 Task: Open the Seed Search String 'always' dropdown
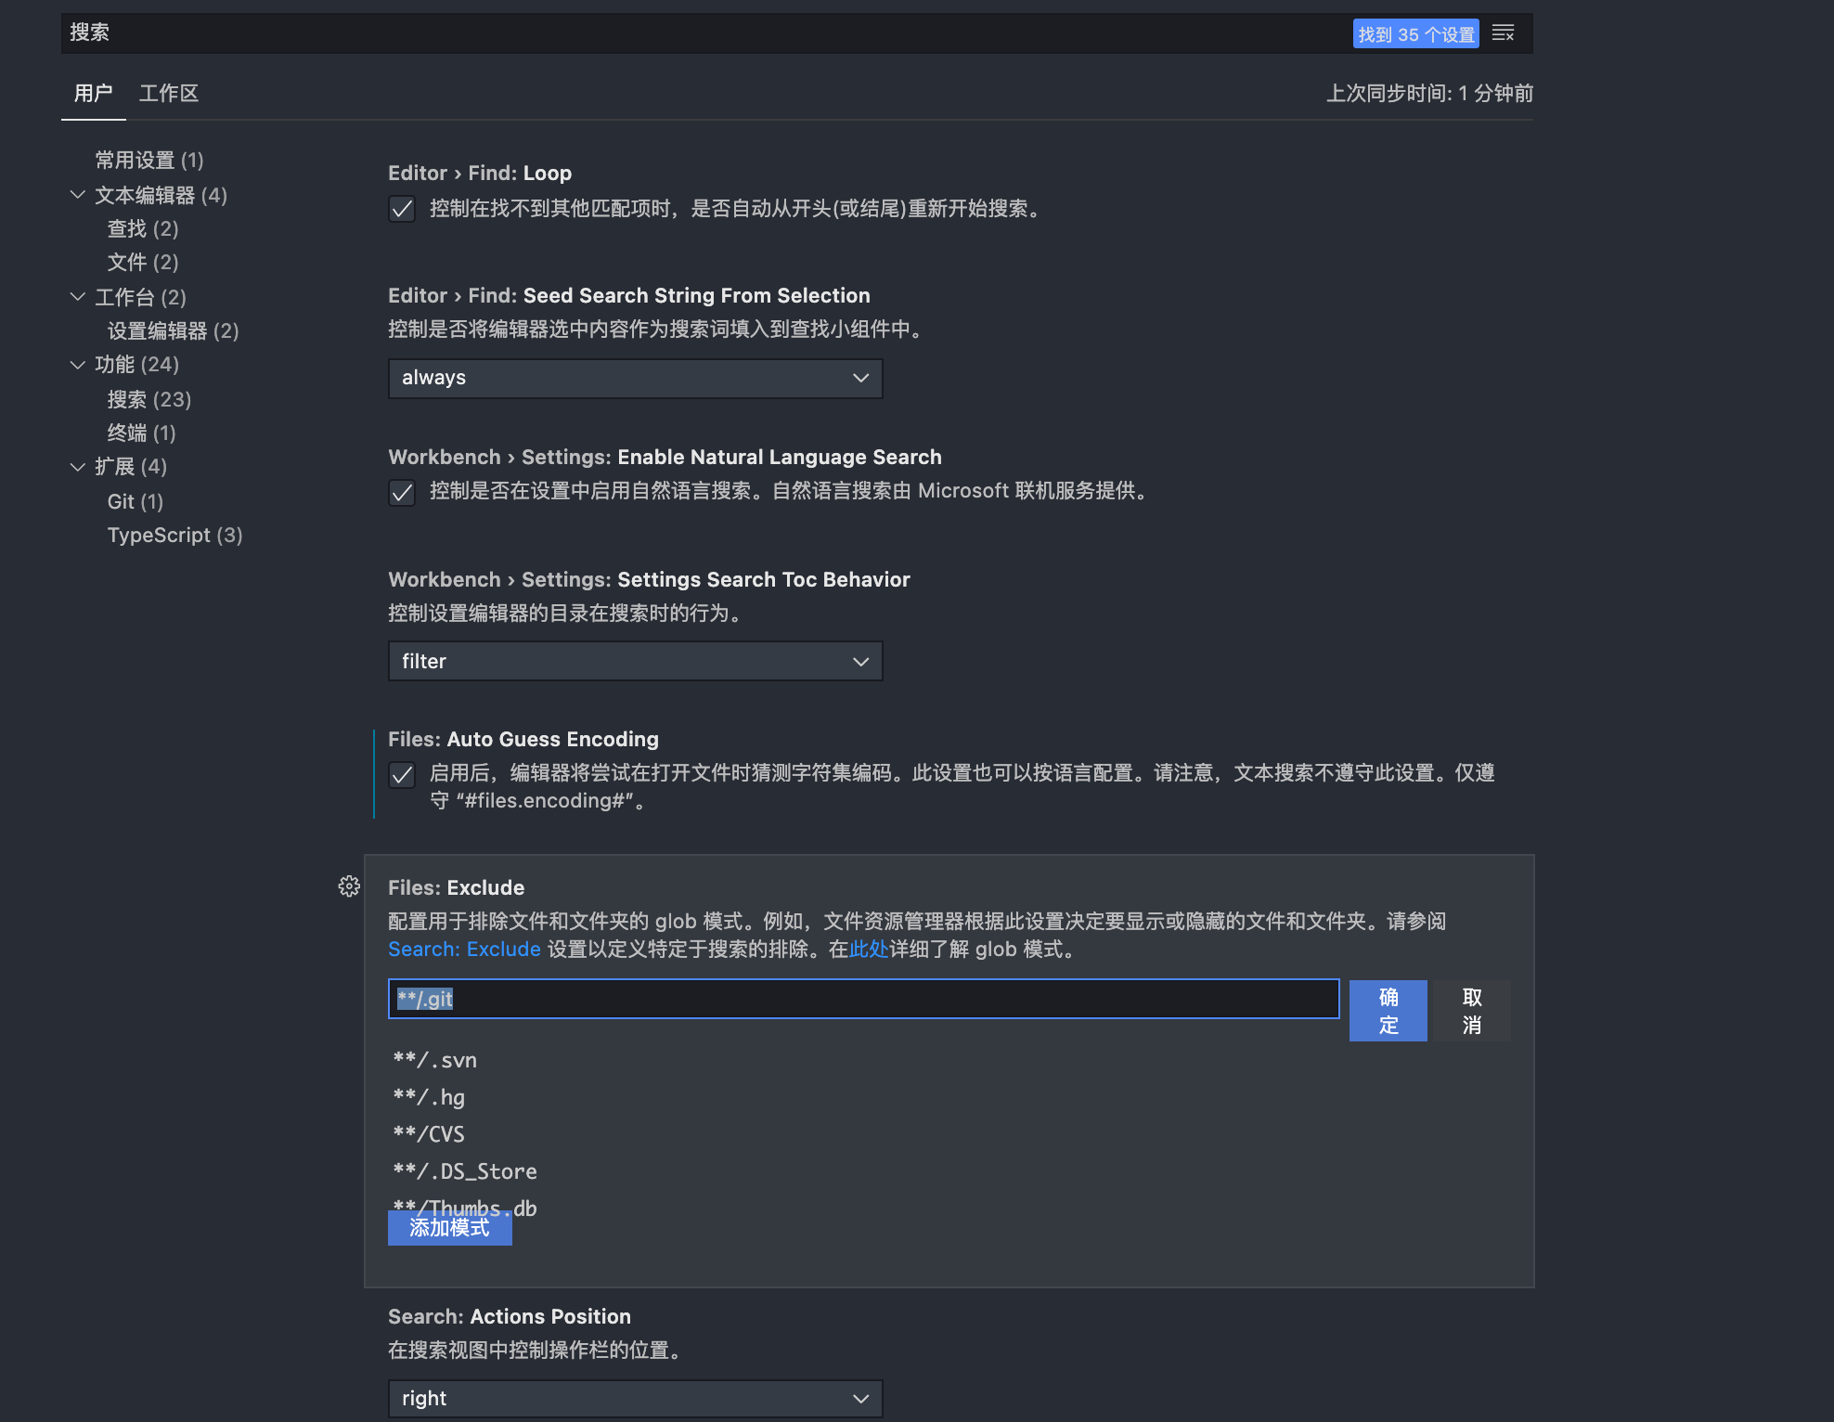(x=635, y=379)
